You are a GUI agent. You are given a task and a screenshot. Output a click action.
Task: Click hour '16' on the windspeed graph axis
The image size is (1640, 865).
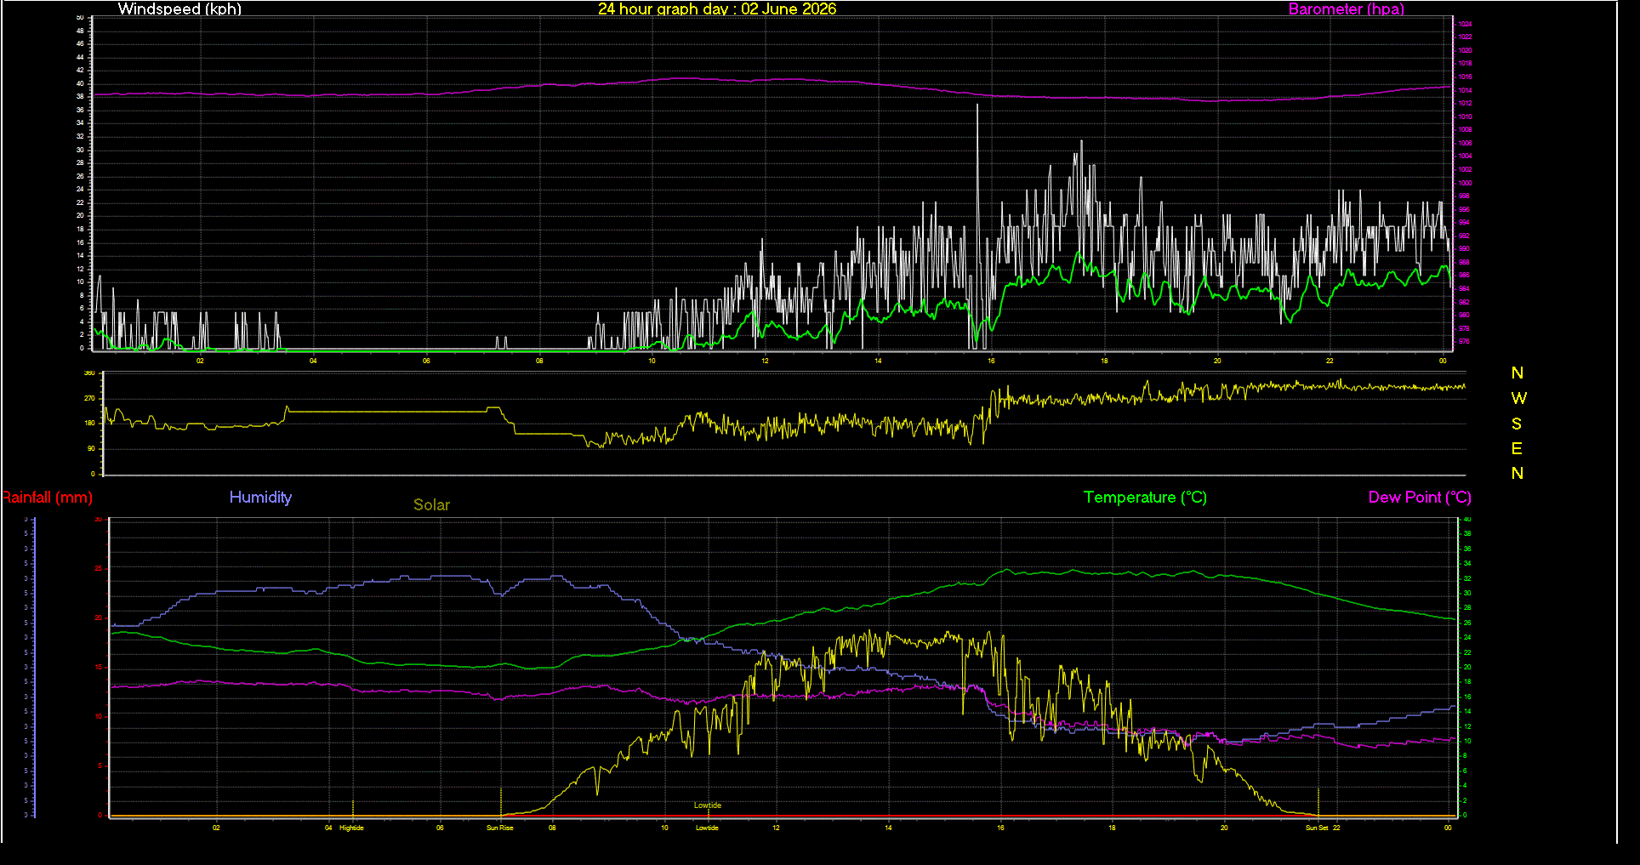tap(991, 361)
